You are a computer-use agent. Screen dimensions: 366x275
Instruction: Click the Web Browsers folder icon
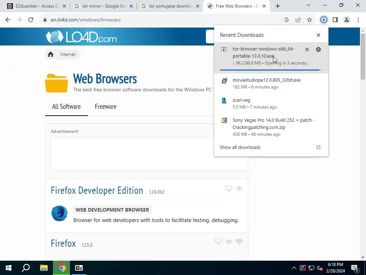[x=56, y=83]
